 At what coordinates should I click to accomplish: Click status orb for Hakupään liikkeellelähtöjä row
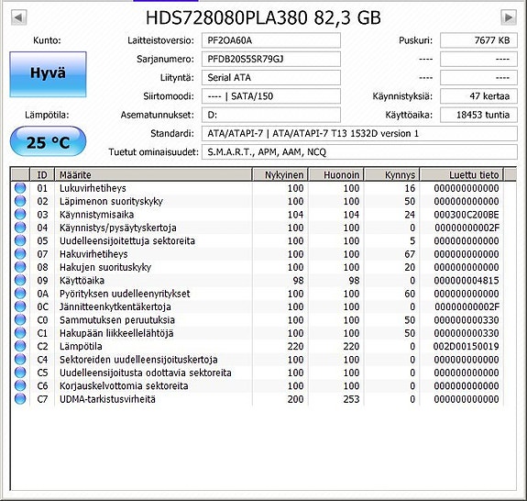[20, 333]
